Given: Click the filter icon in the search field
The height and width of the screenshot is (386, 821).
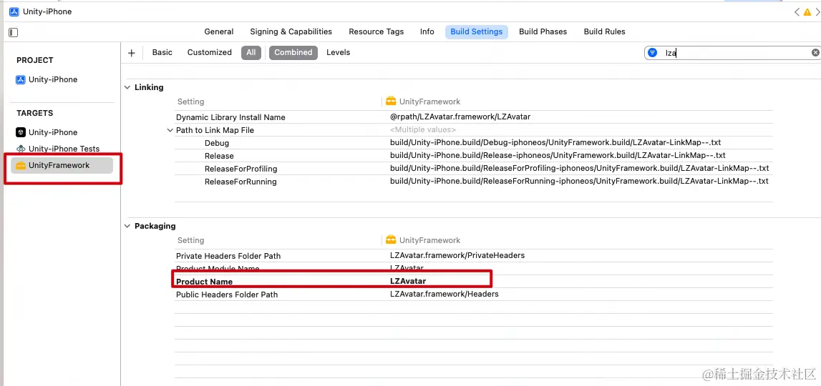Looking at the screenshot, I should tap(652, 52).
